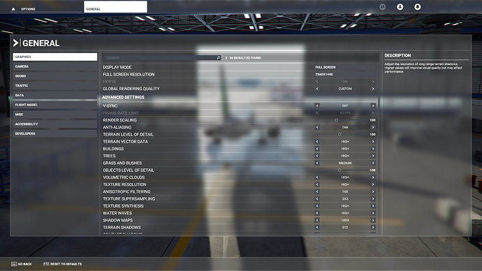This screenshot has height=271, width=482.
Task: Open the multiplayer group icon
Action: (x=382, y=6)
